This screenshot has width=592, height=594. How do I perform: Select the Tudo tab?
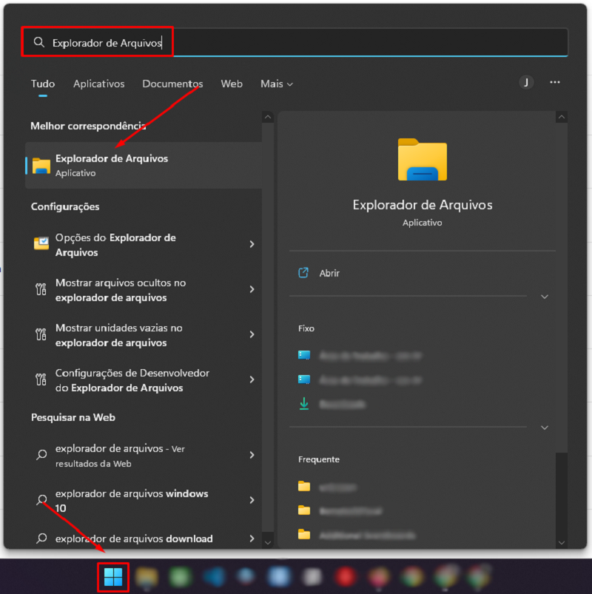click(x=43, y=84)
